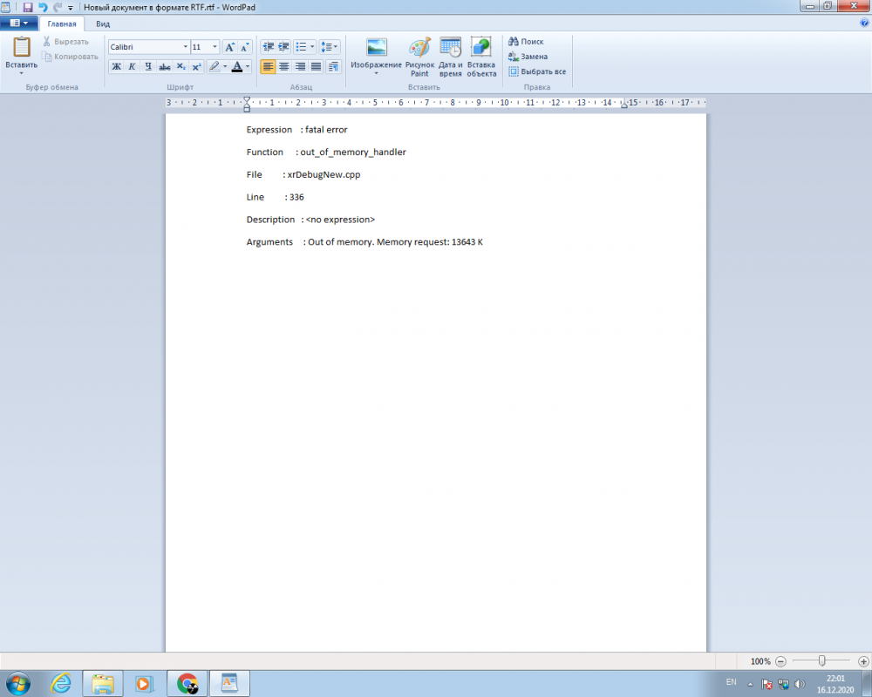Open the font size 11 combo box

205,47
